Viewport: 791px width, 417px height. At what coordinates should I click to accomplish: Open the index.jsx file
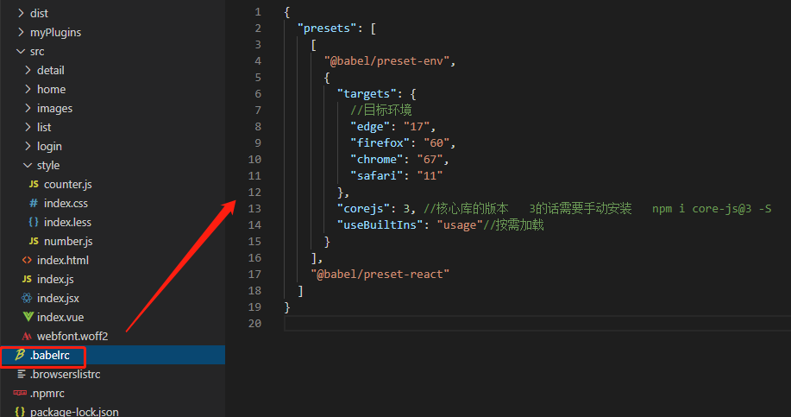click(x=58, y=299)
